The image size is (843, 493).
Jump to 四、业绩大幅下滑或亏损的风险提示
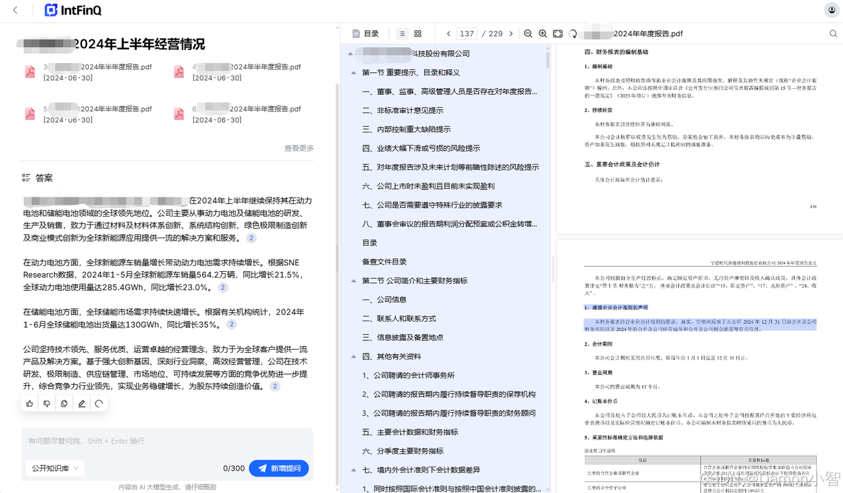[x=421, y=148]
